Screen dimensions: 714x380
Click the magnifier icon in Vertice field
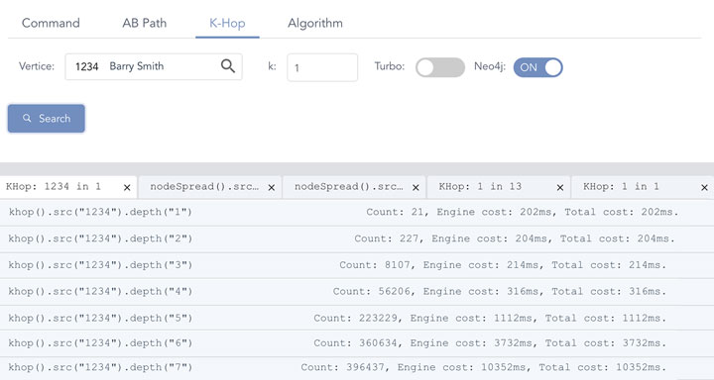click(x=228, y=66)
